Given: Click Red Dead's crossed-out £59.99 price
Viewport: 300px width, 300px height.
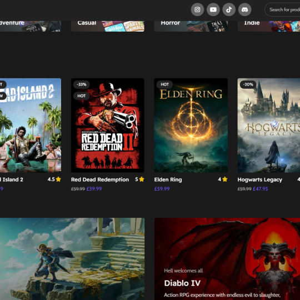Looking at the screenshot, I should [78, 189].
